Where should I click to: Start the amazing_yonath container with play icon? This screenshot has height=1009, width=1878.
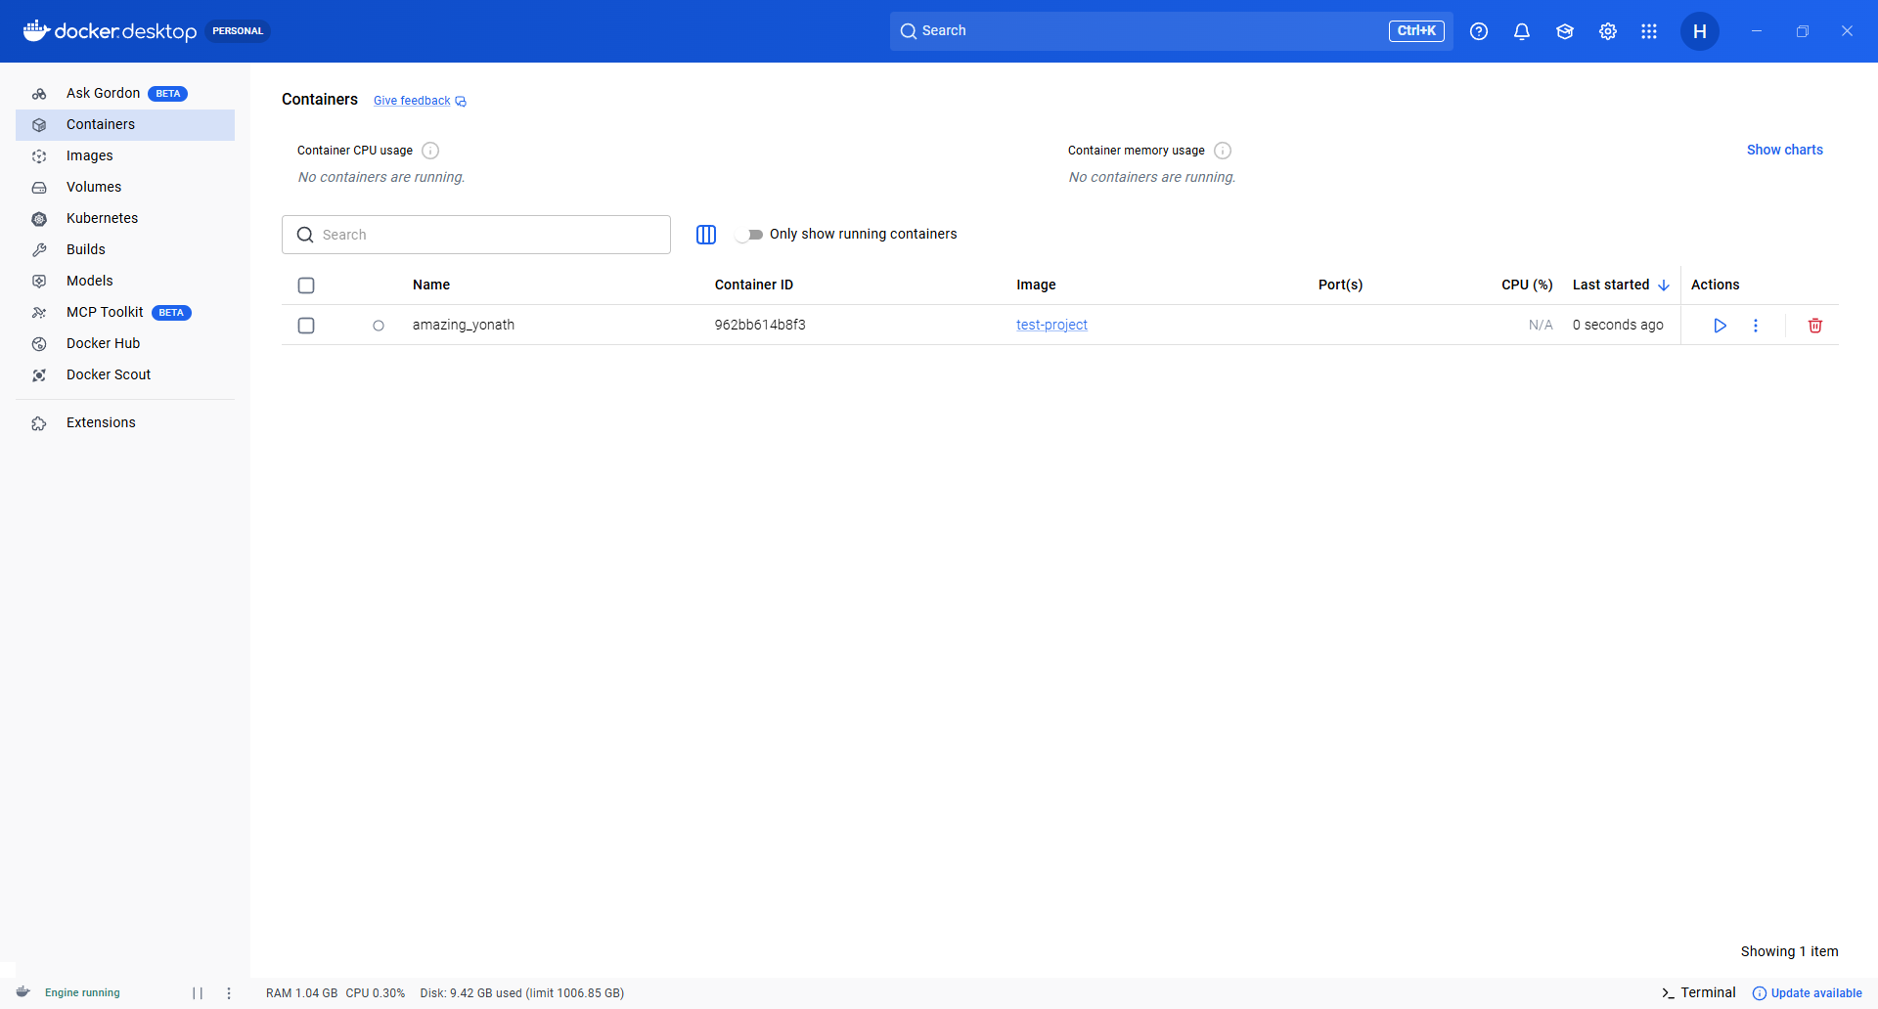click(1720, 326)
